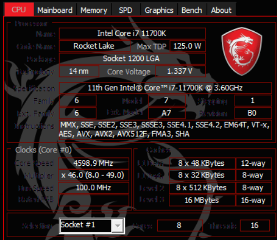Click the Model value '7'

167,100
